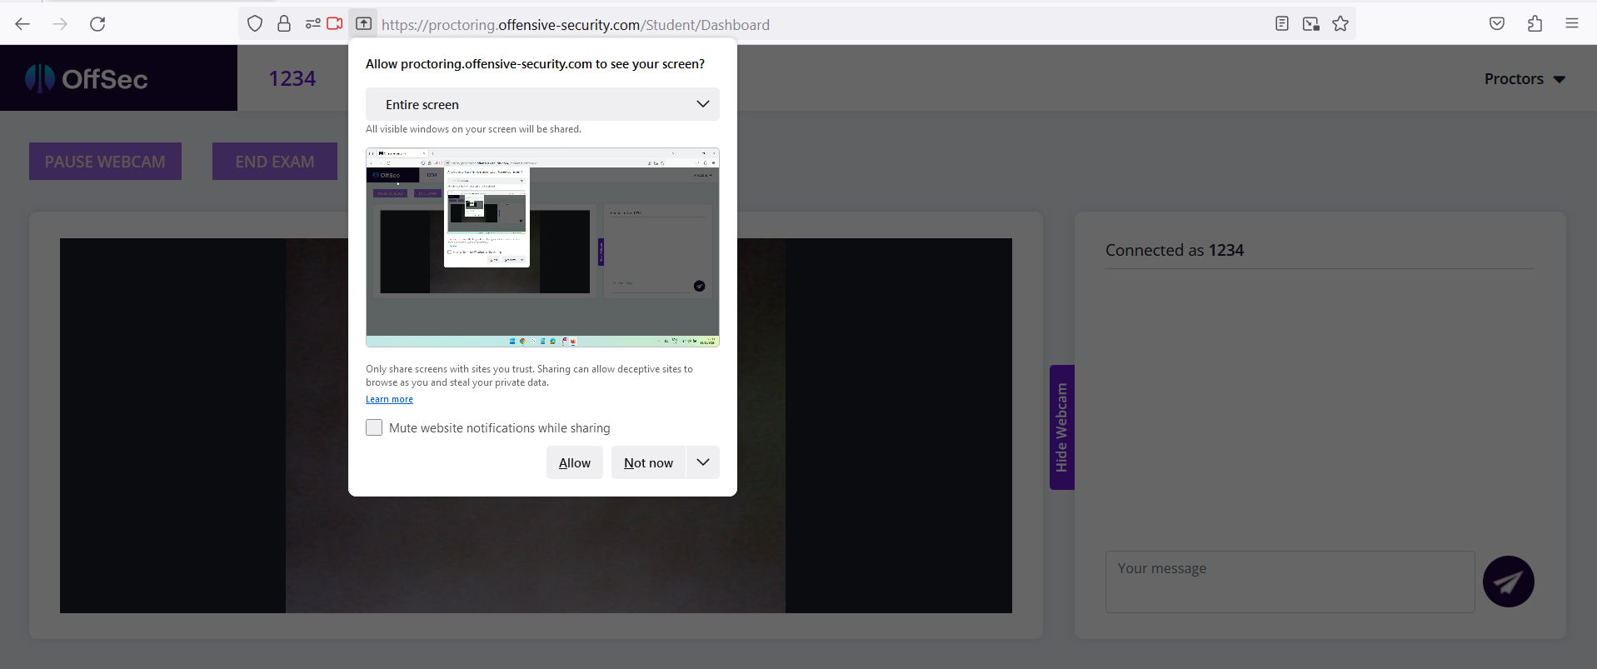
Task: Click the screen sharing permission icon
Action: pos(363,24)
